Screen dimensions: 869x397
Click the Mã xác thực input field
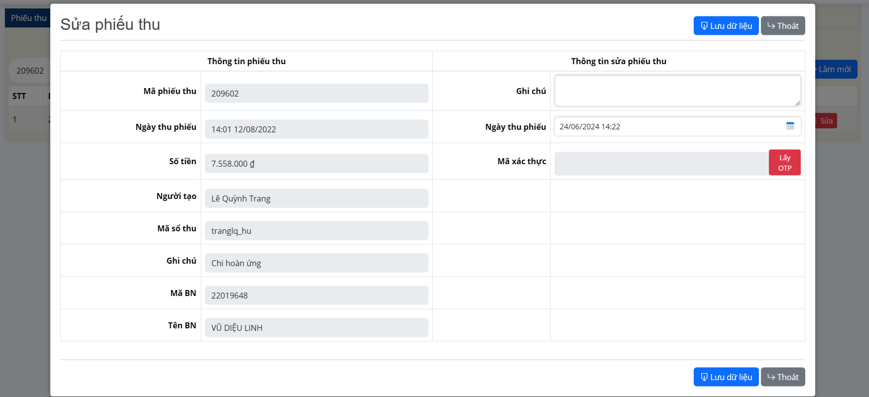click(661, 164)
